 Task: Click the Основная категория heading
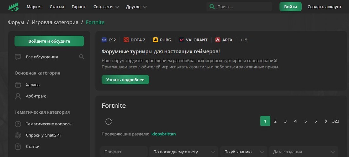click(x=37, y=73)
